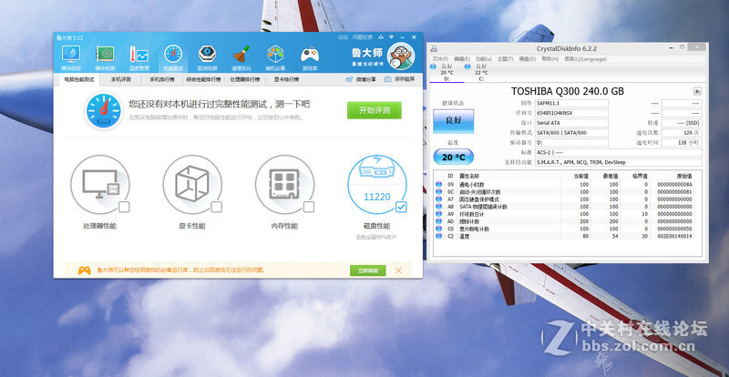Click the raw value 002E00140014
The width and height of the screenshot is (729, 377).
pos(673,236)
